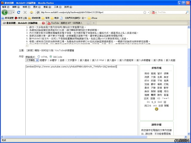Click the 插入表格 insert table link

(x=158, y=60)
